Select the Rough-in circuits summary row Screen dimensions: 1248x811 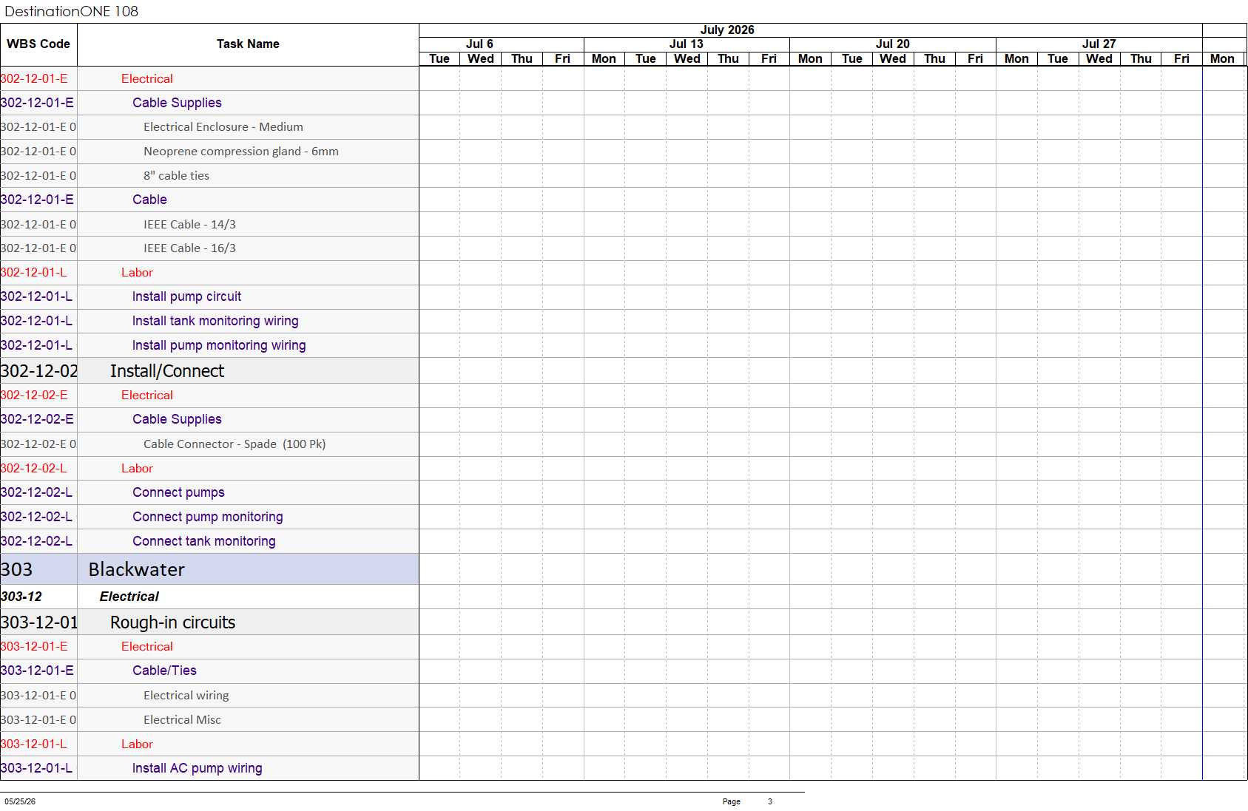pyautogui.click(x=209, y=622)
